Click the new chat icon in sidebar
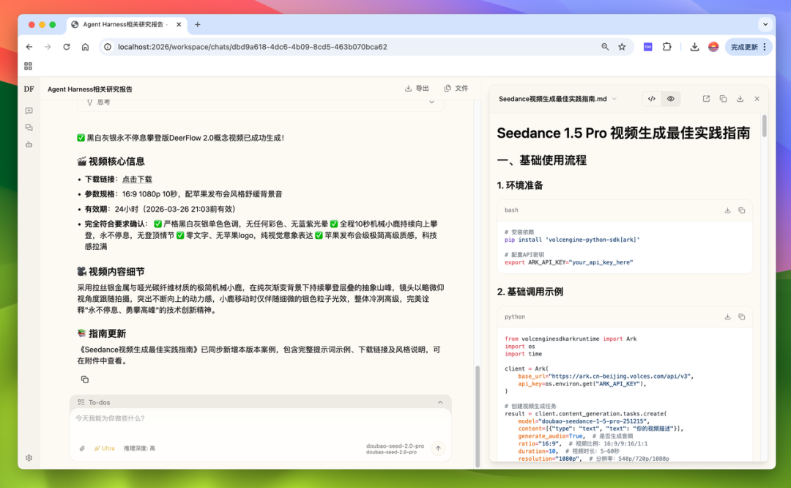The width and height of the screenshot is (791, 488). [x=29, y=111]
